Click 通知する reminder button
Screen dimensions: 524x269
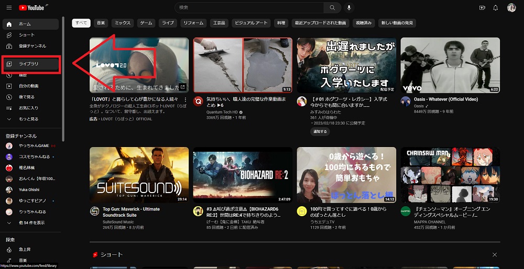coord(320,131)
